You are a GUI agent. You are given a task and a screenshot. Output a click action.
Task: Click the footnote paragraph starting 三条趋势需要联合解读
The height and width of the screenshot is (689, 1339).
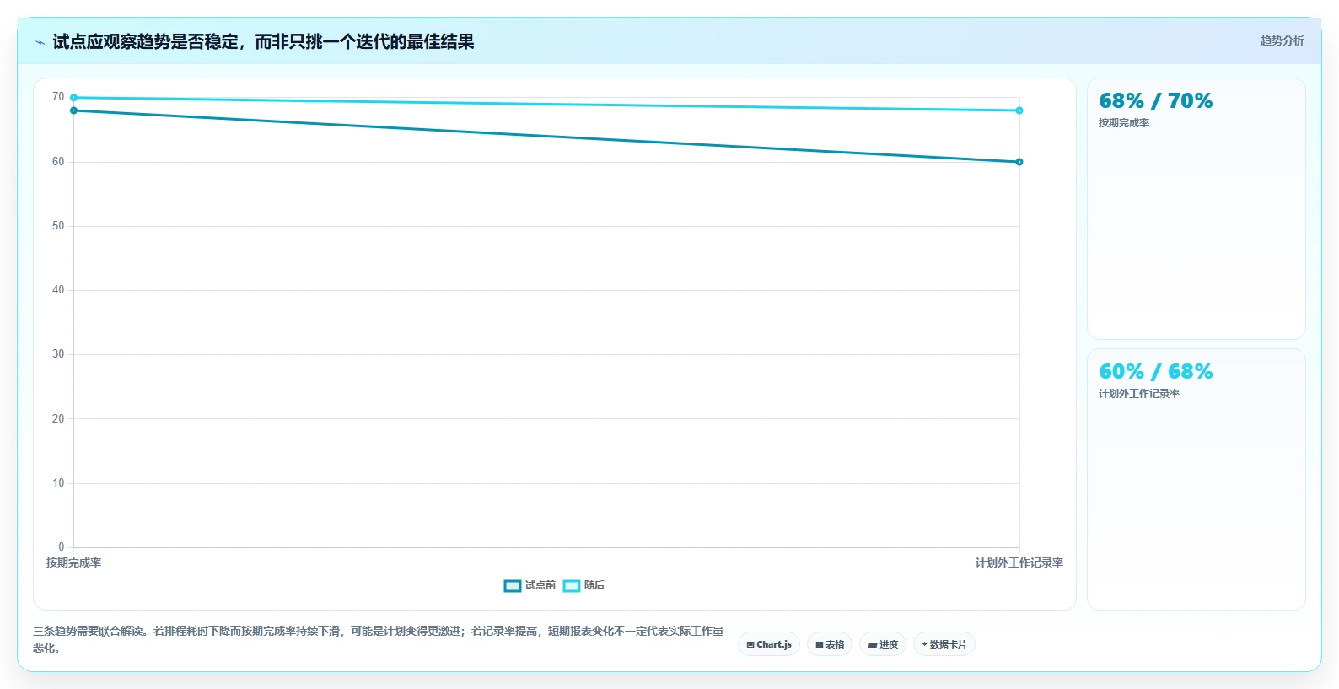click(379, 639)
